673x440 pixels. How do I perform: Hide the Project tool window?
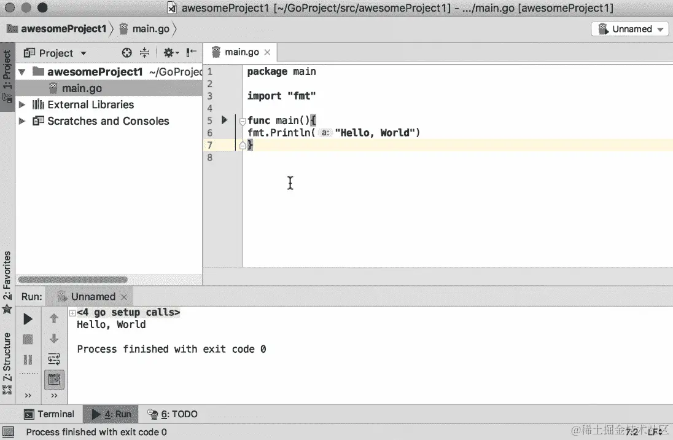(x=191, y=53)
